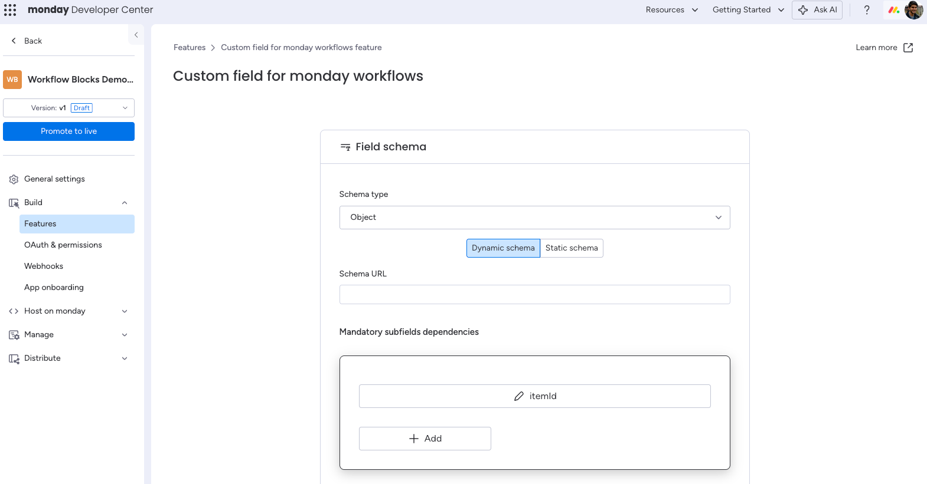Viewport: 927px width, 484px height.
Task: Click the Workflow Blocks Demo app name
Action: pos(81,80)
